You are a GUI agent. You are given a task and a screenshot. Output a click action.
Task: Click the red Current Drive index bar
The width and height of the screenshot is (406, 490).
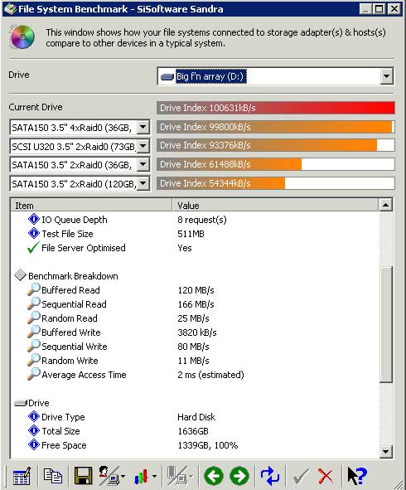pos(275,108)
